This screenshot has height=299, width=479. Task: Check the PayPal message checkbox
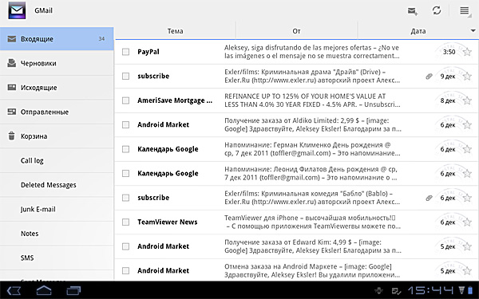125,52
